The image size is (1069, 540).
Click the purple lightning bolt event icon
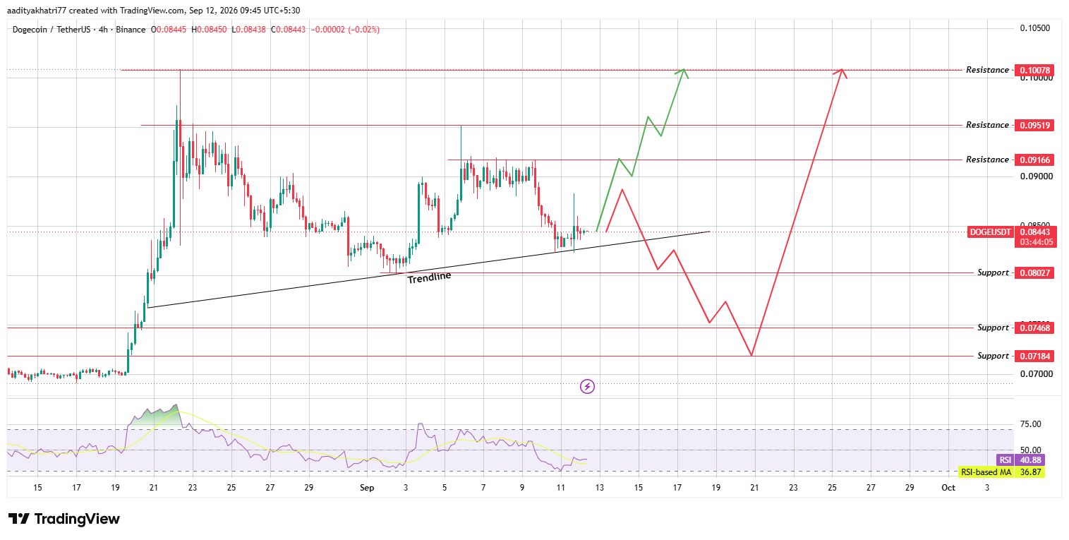point(587,386)
